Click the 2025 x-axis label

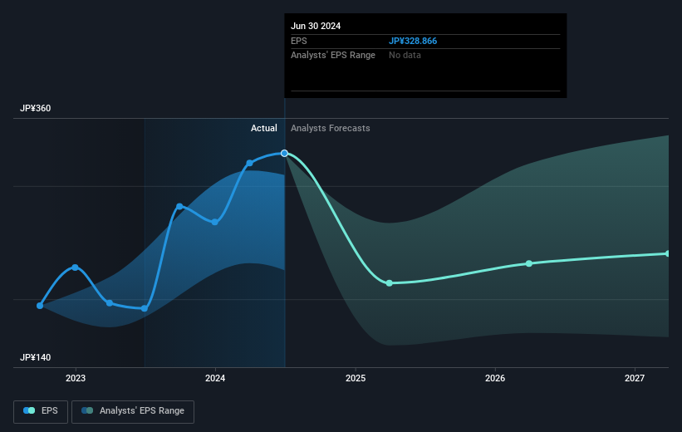(x=356, y=378)
